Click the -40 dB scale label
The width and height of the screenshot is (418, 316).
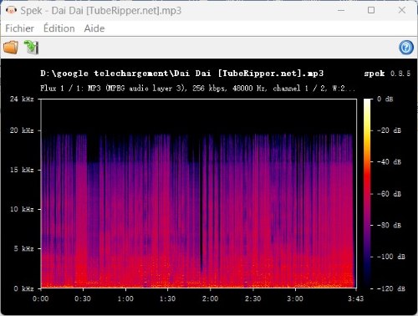click(x=389, y=161)
